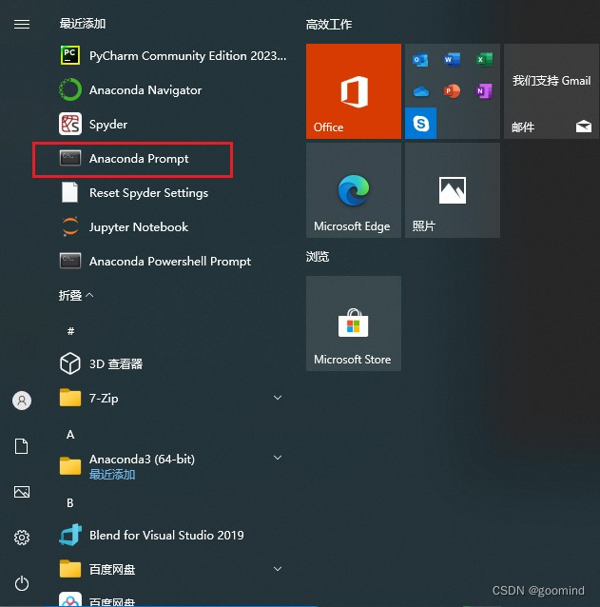
Task: Click the user account avatar icon
Action: 22,401
